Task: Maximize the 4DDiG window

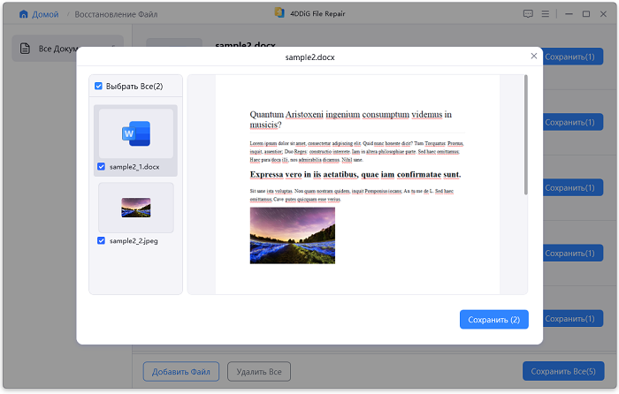Action: click(x=586, y=14)
